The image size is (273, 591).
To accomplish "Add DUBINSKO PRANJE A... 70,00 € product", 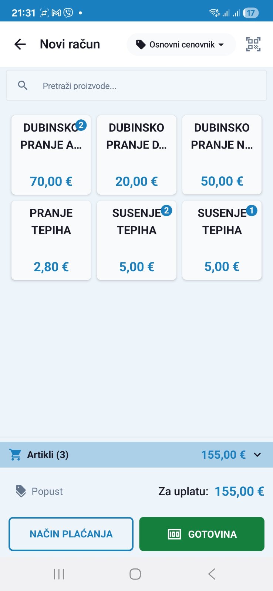I will 51,155.
